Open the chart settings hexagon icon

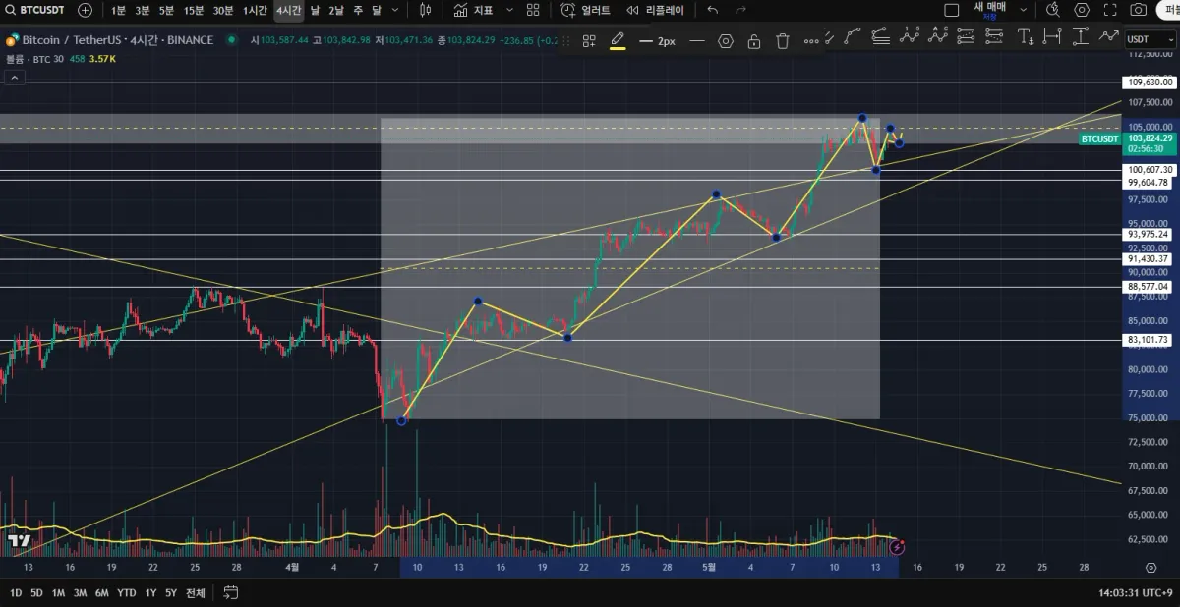[1082, 10]
